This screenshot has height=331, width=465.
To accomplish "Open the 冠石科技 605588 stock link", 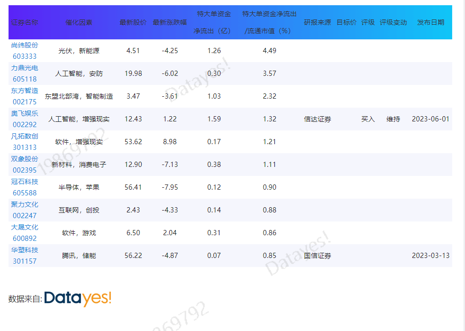I will point(25,187).
